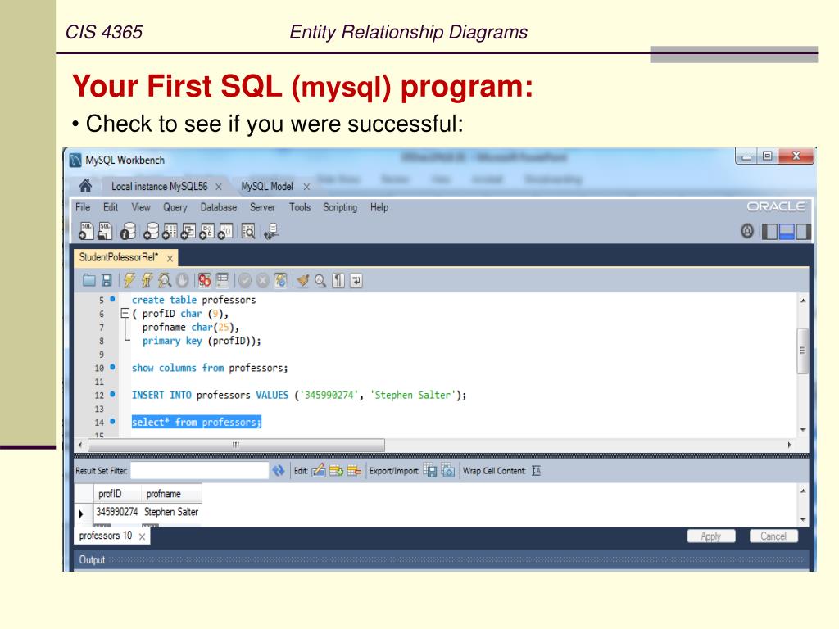
Task: Click the round icon beside panel toggles
Action: [x=747, y=231]
